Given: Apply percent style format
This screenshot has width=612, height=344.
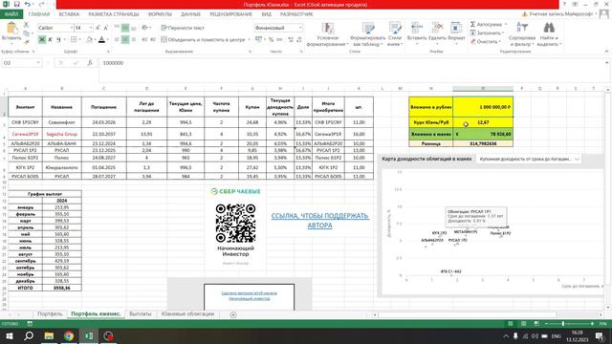Looking at the screenshot, I should 271,39.
